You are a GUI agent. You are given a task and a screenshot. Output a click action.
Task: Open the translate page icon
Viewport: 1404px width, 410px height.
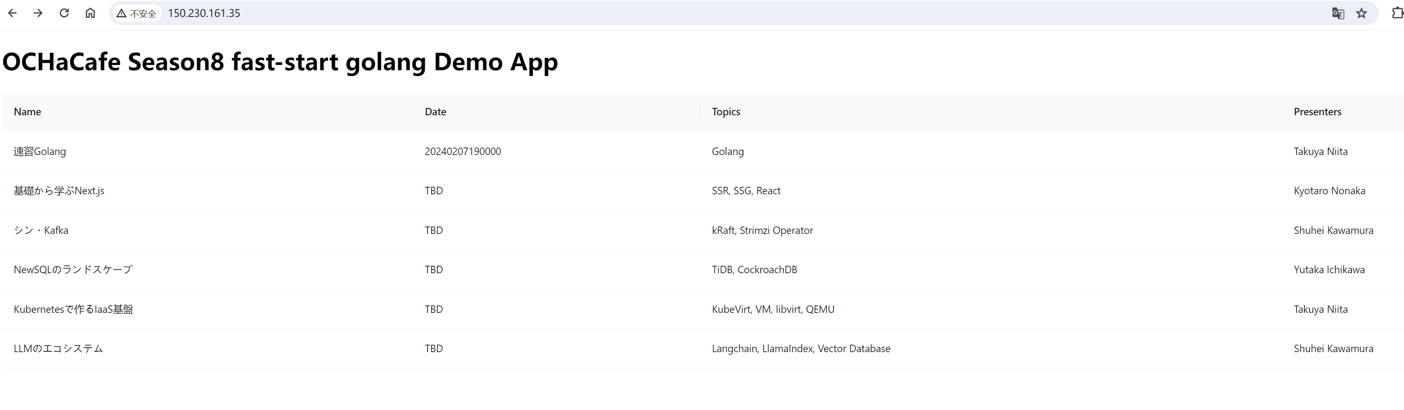point(1337,13)
